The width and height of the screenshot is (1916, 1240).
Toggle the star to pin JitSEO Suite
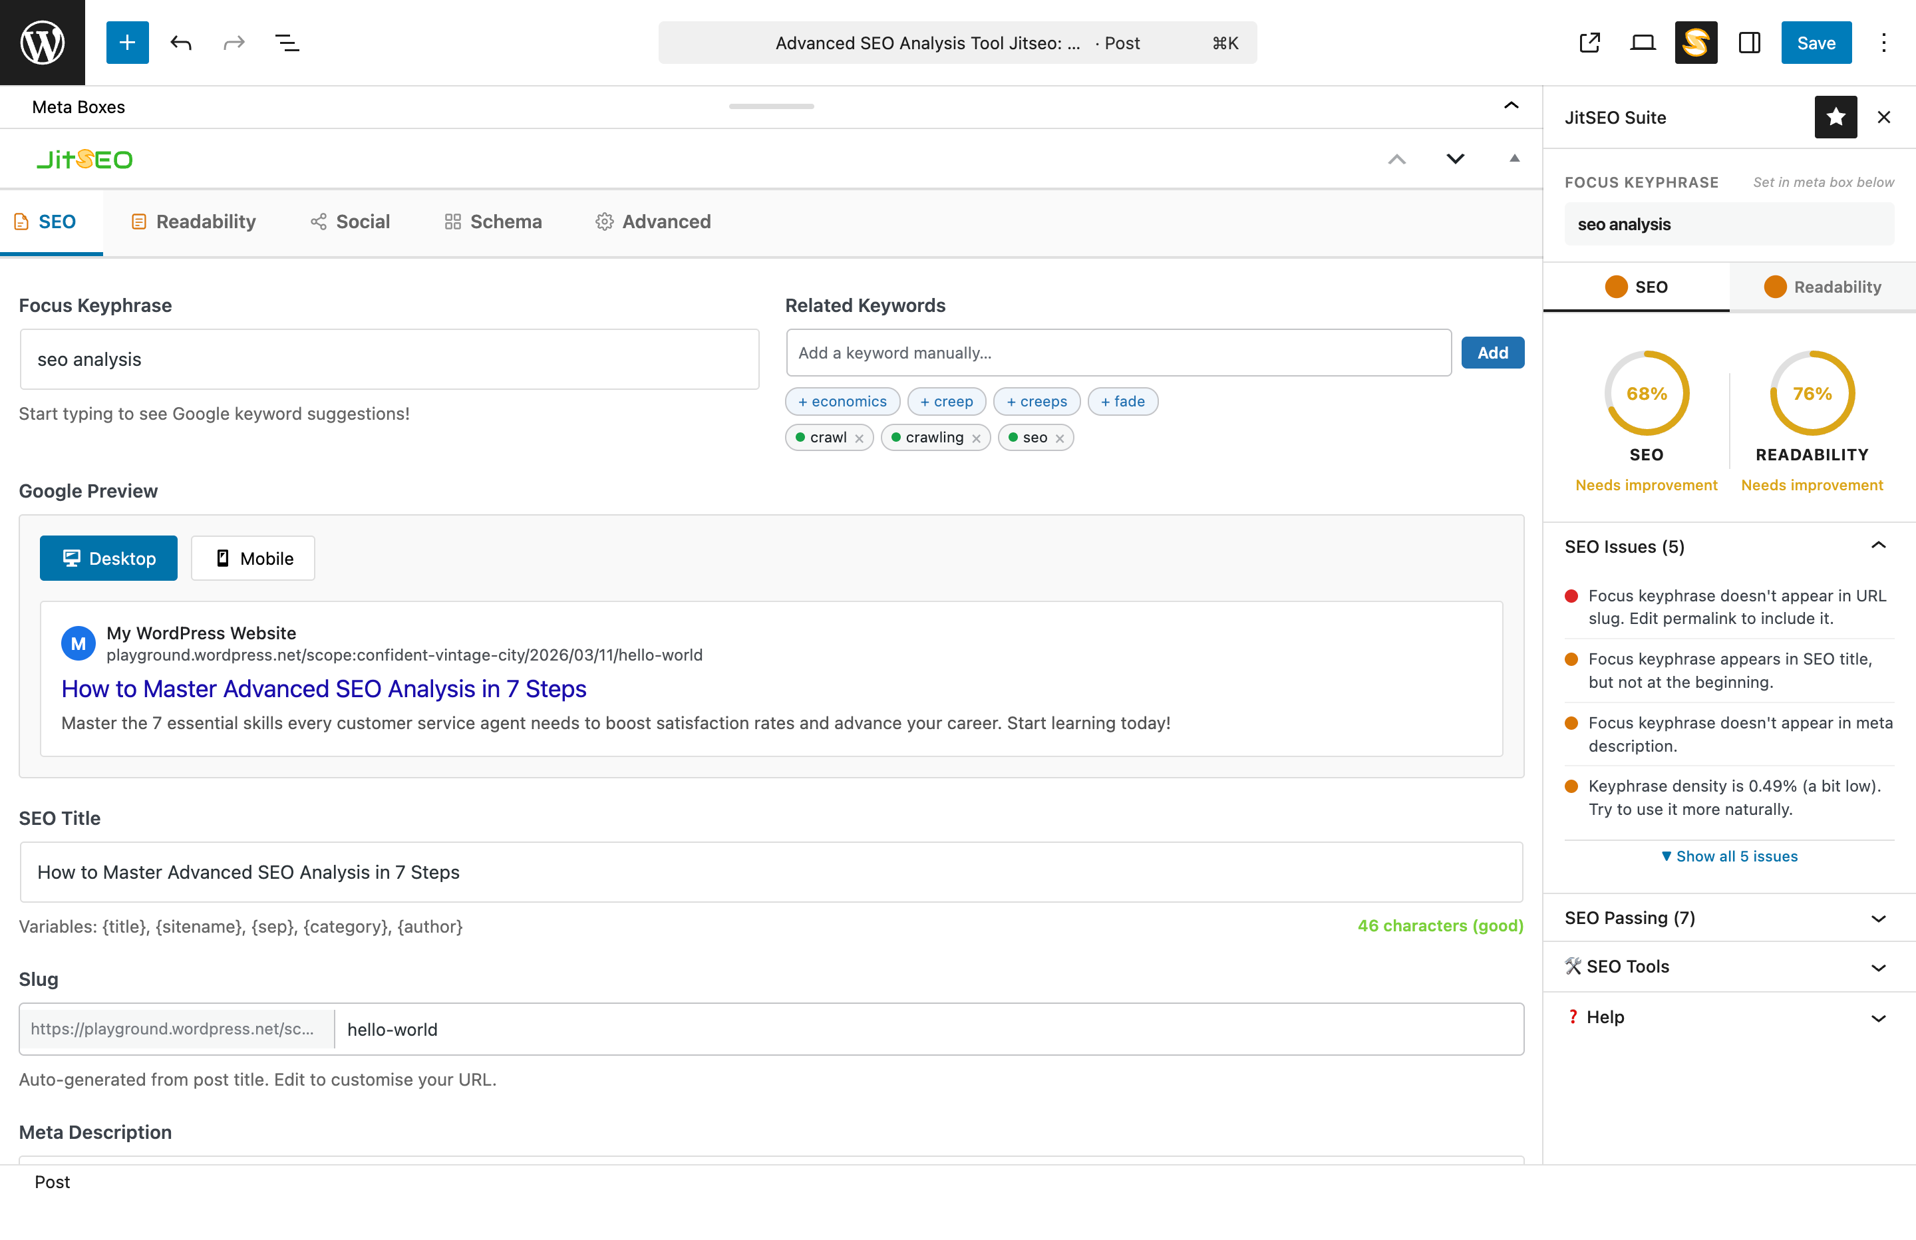(1836, 117)
